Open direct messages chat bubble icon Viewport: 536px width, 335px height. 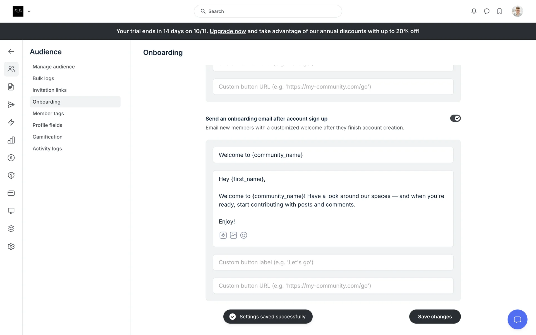[487, 11]
